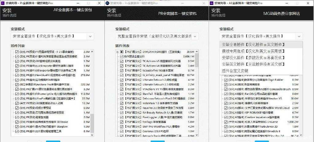Toggle the ISP ROBUSKEY checkbox
The height and width of the screenshot is (142, 314).
pyautogui.click(x=226, y=113)
